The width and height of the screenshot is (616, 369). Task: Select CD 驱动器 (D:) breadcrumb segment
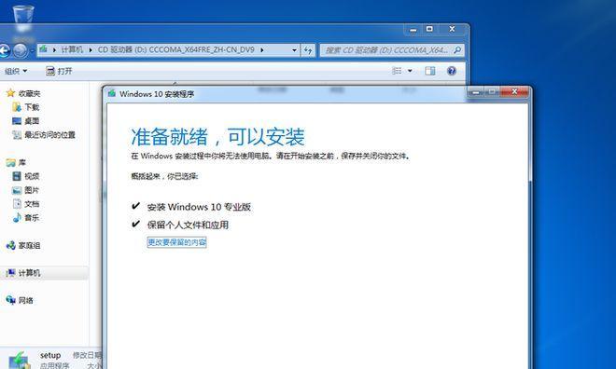pos(176,49)
